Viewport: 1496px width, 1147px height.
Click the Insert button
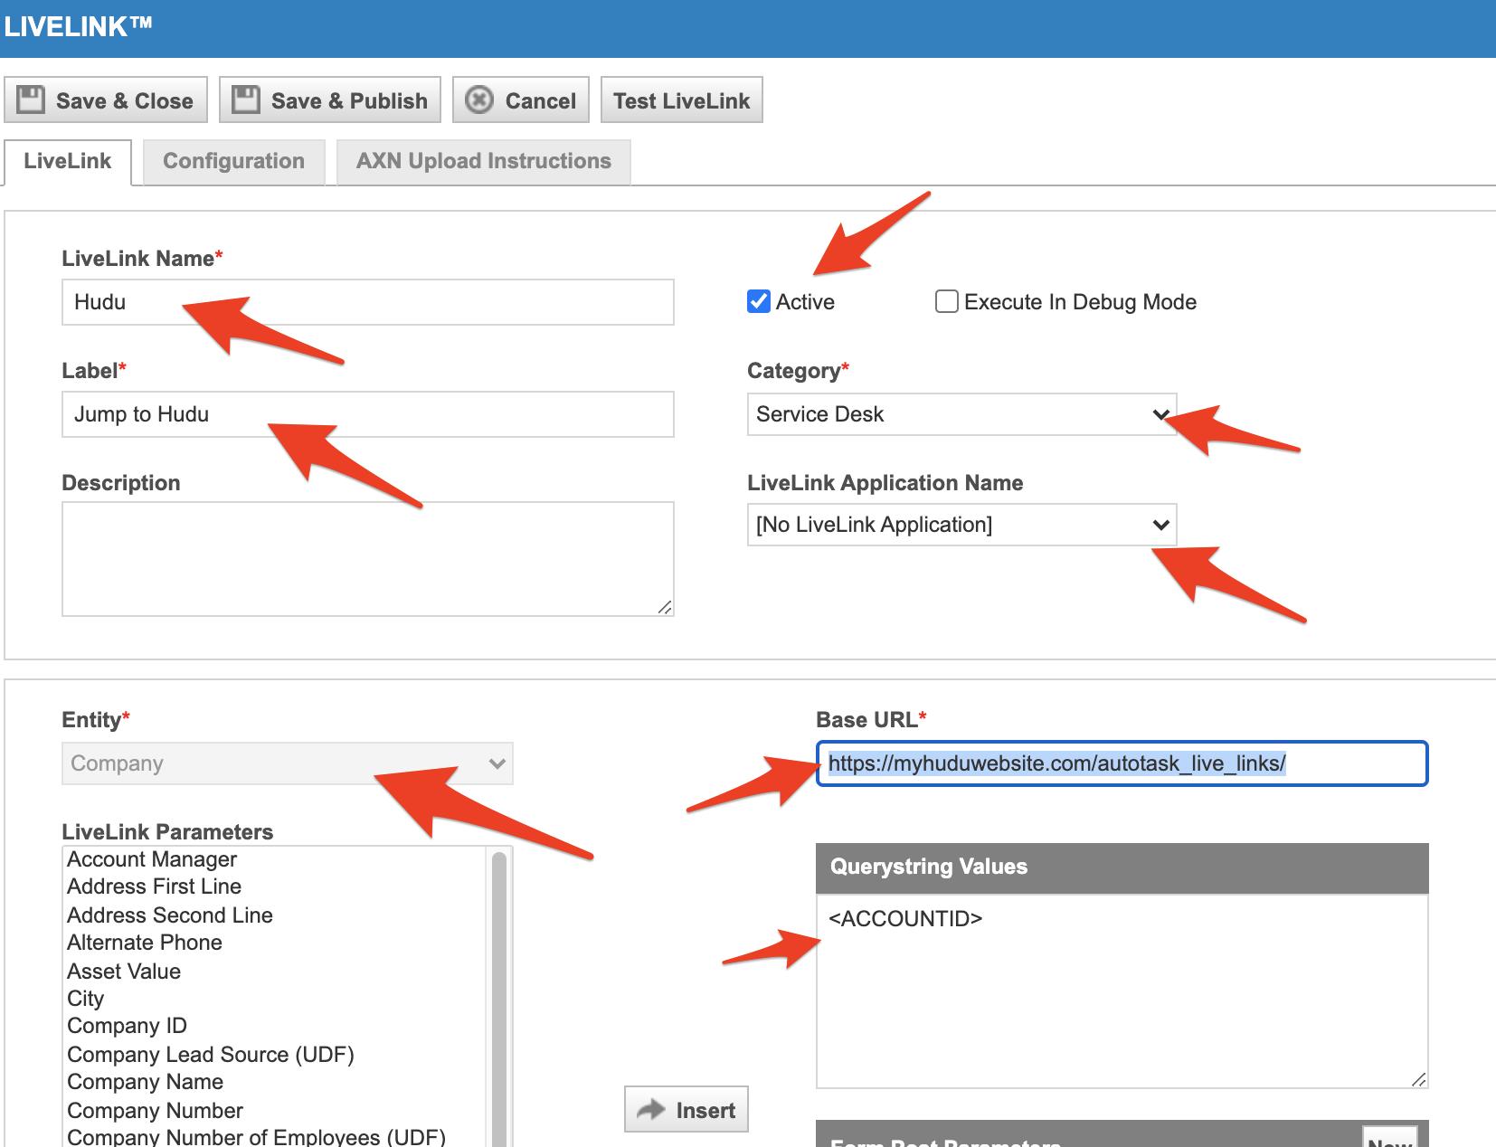(686, 1109)
